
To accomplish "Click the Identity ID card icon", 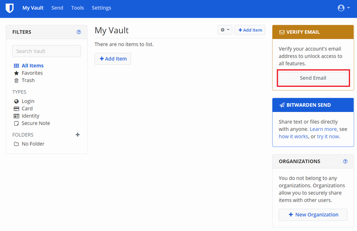I will pyautogui.click(x=17, y=116).
